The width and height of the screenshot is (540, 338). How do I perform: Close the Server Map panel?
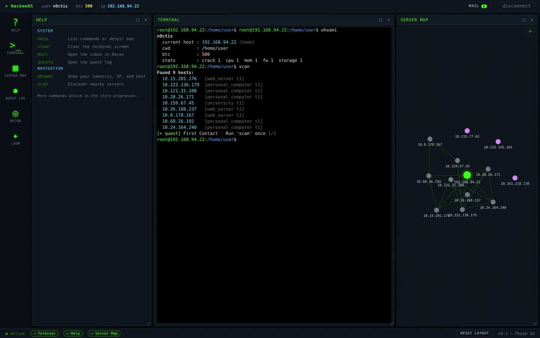[532, 20]
